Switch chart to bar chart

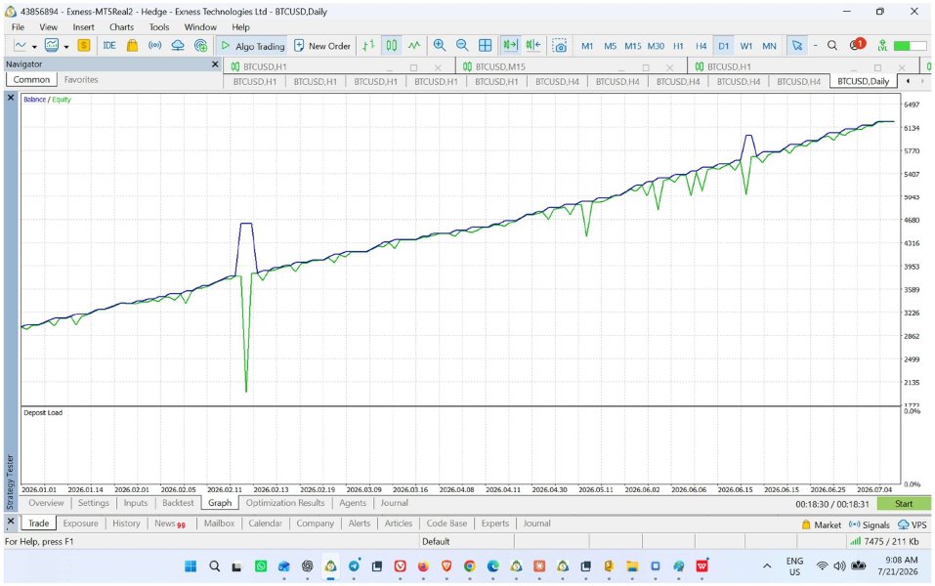368,45
